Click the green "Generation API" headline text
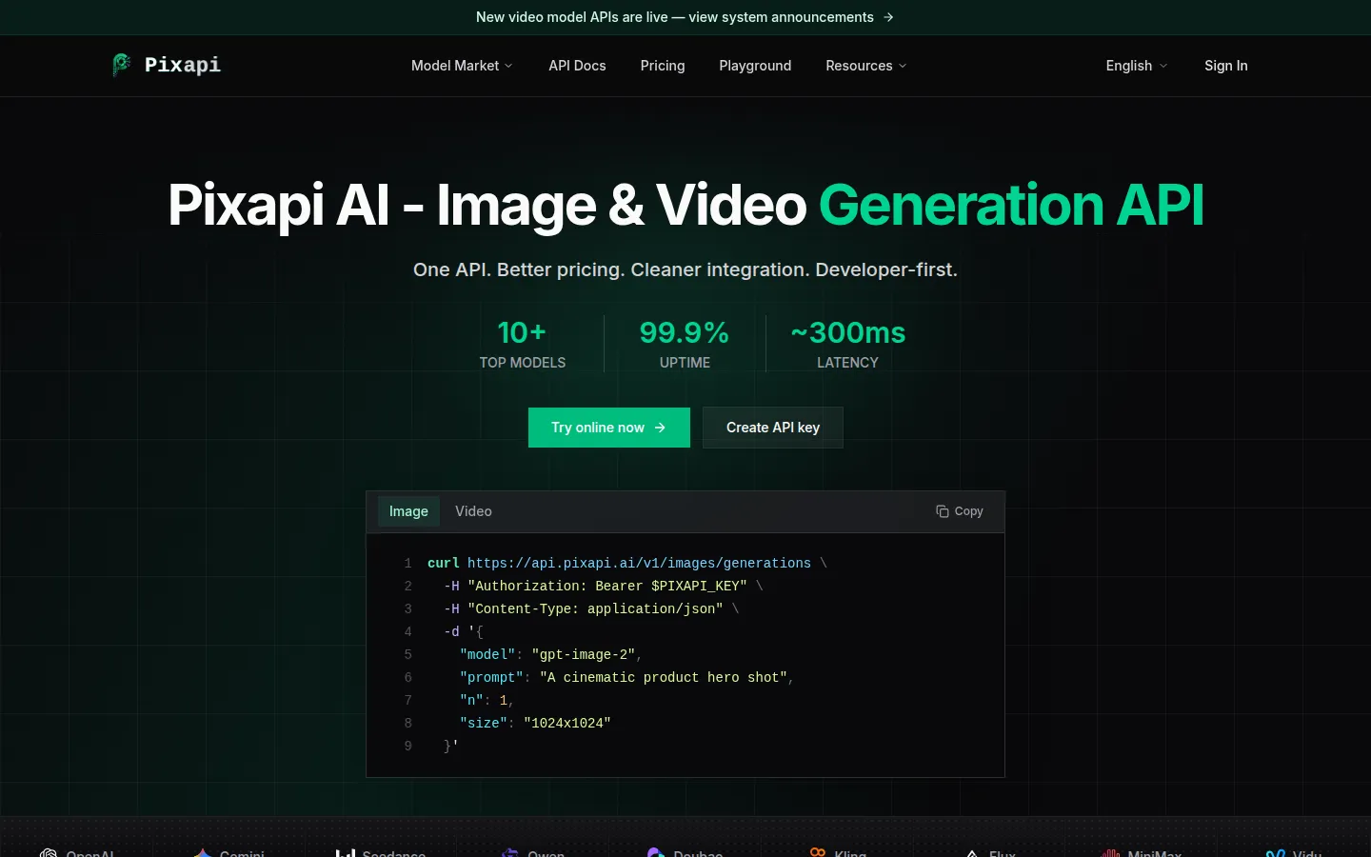 point(1011,205)
